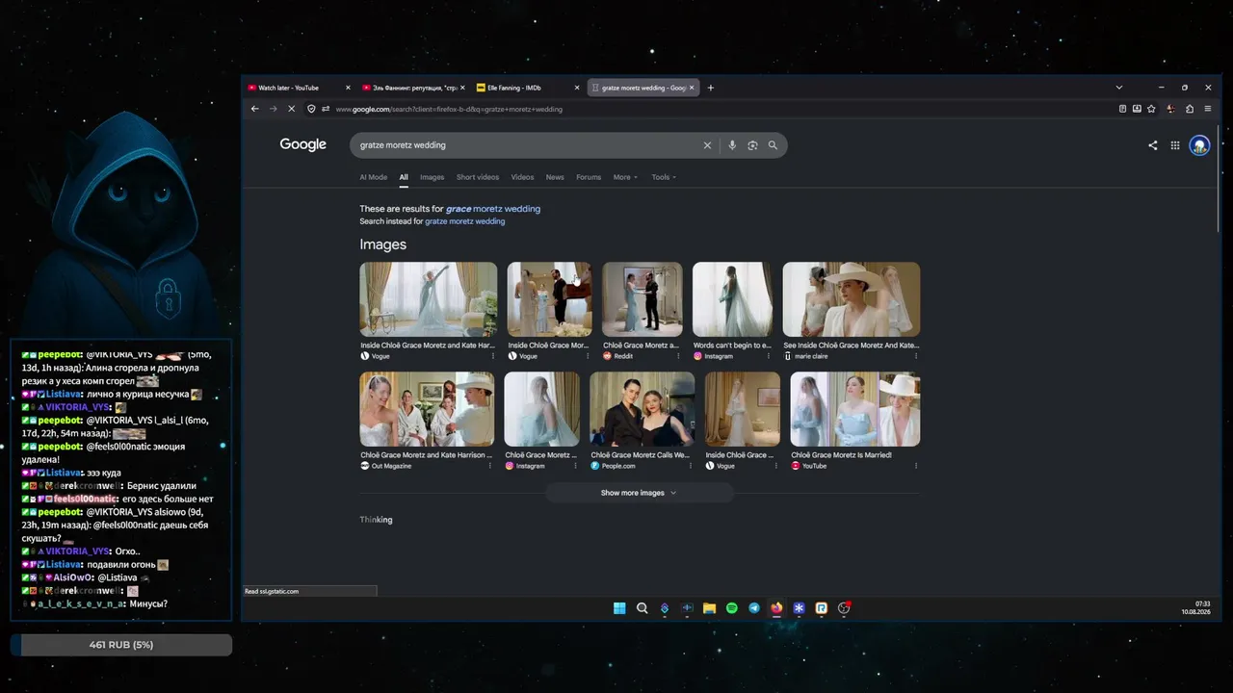Viewport: 1233px width, 693px height.
Task: Click the chat message 'Минусы?'
Action: pyautogui.click(x=148, y=603)
